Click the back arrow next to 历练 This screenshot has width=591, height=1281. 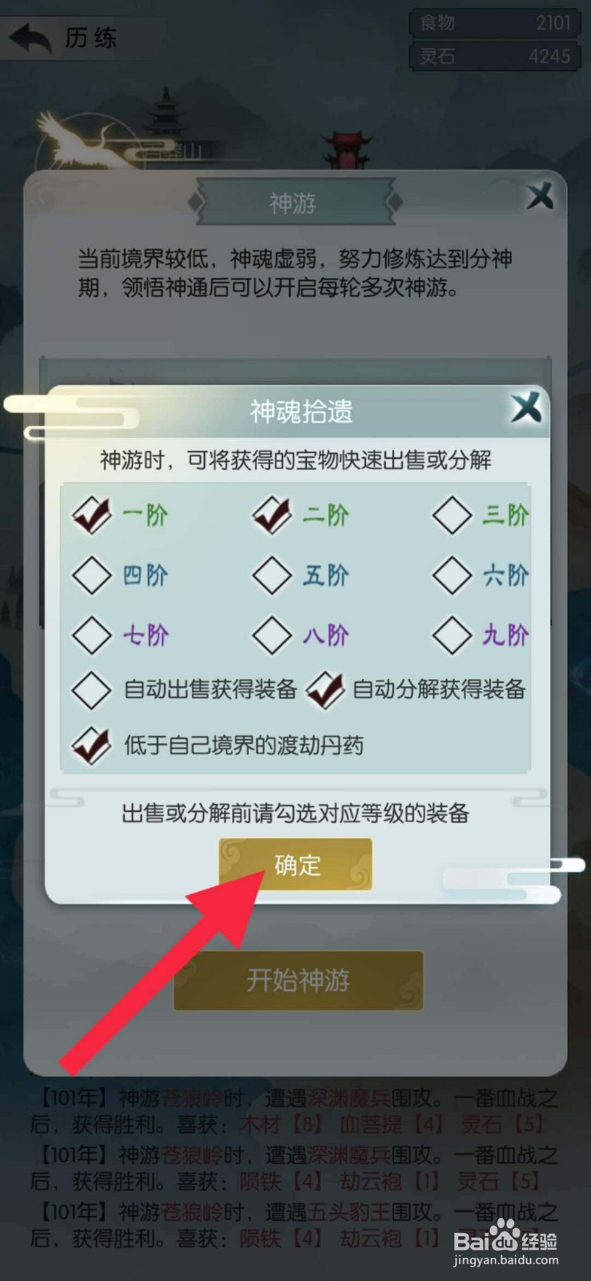tap(29, 38)
